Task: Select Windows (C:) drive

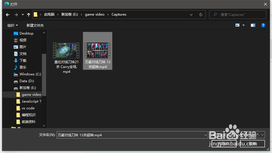Action: pos(30,74)
